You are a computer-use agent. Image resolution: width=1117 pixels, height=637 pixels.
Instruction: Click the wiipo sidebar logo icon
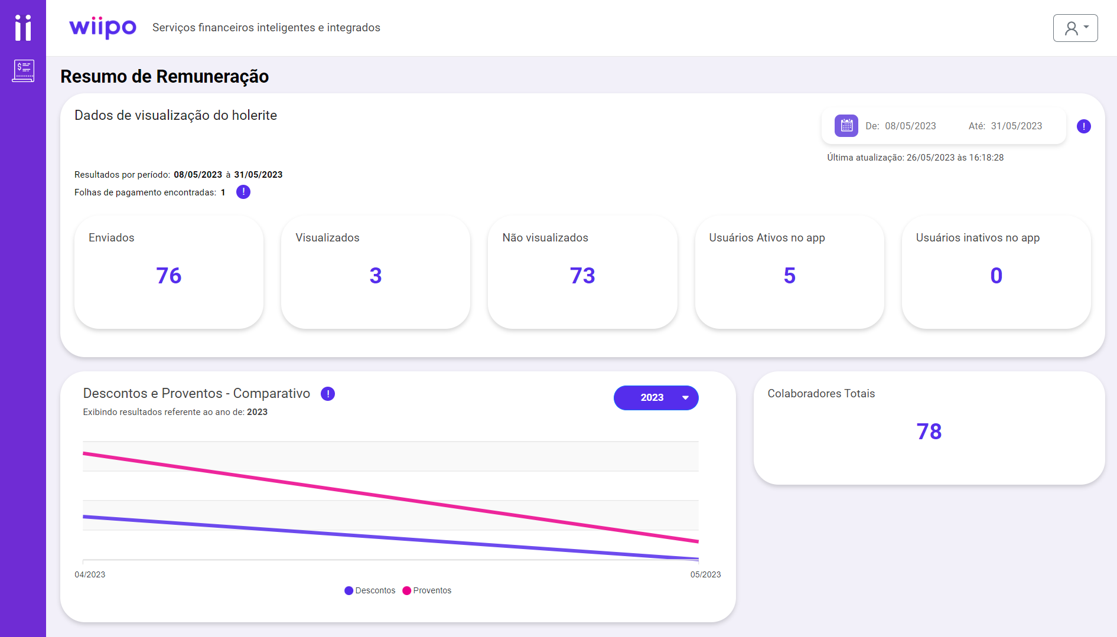click(23, 28)
